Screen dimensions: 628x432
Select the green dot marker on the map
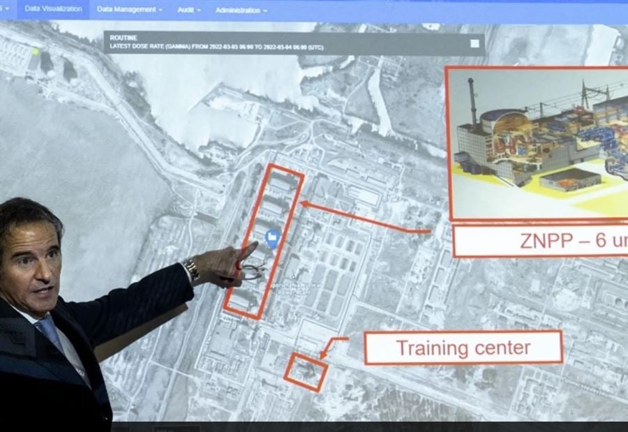pos(35,51)
